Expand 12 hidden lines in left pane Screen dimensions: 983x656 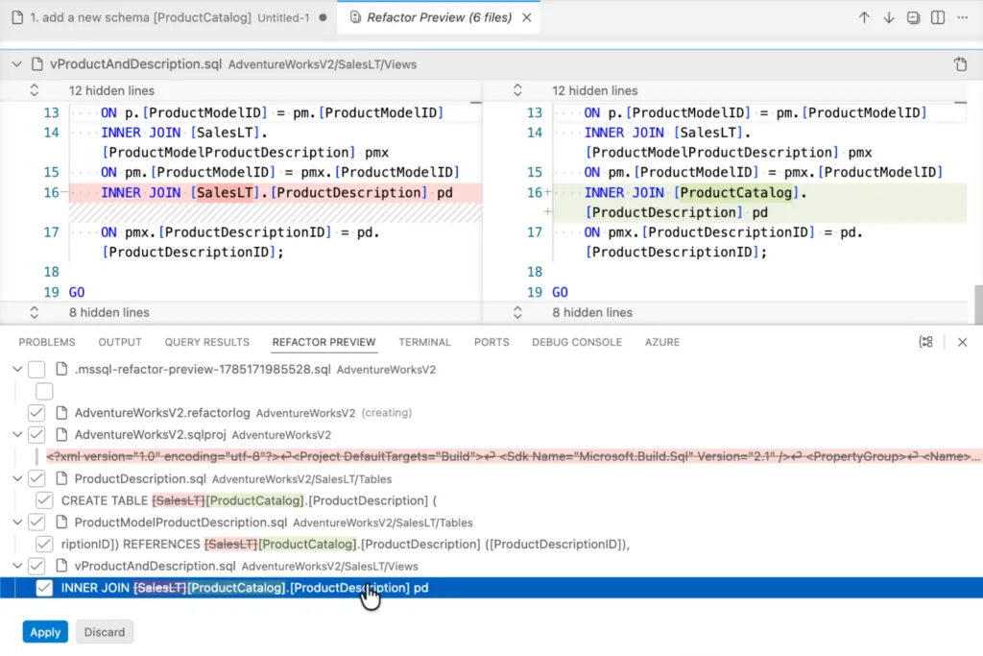pyautogui.click(x=35, y=90)
